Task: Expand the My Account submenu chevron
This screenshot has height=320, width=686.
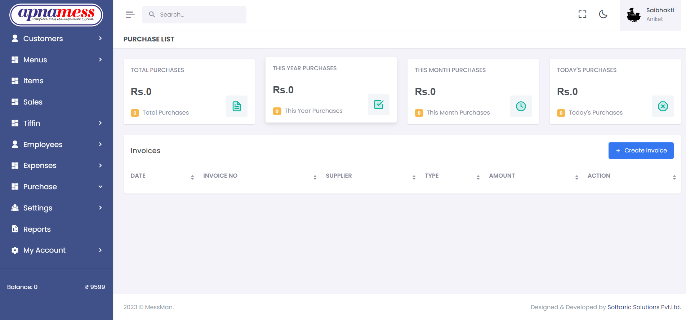Action: point(101,250)
